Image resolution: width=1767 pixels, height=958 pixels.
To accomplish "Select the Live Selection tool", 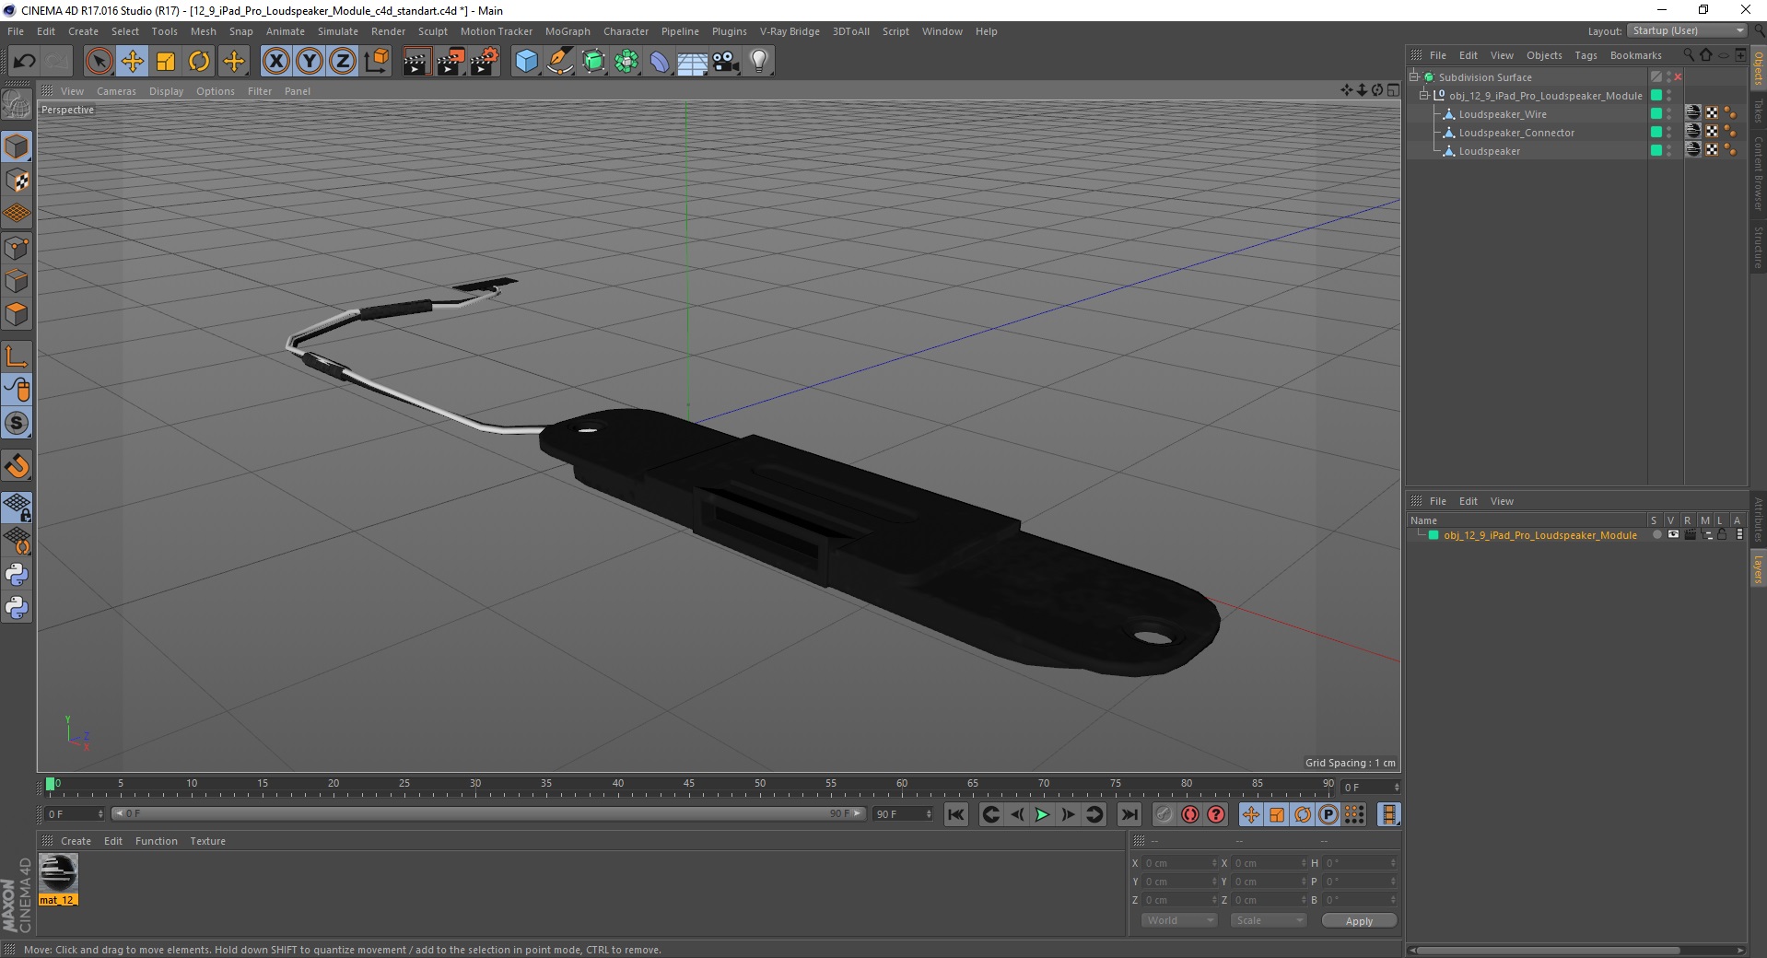I will 99,62.
